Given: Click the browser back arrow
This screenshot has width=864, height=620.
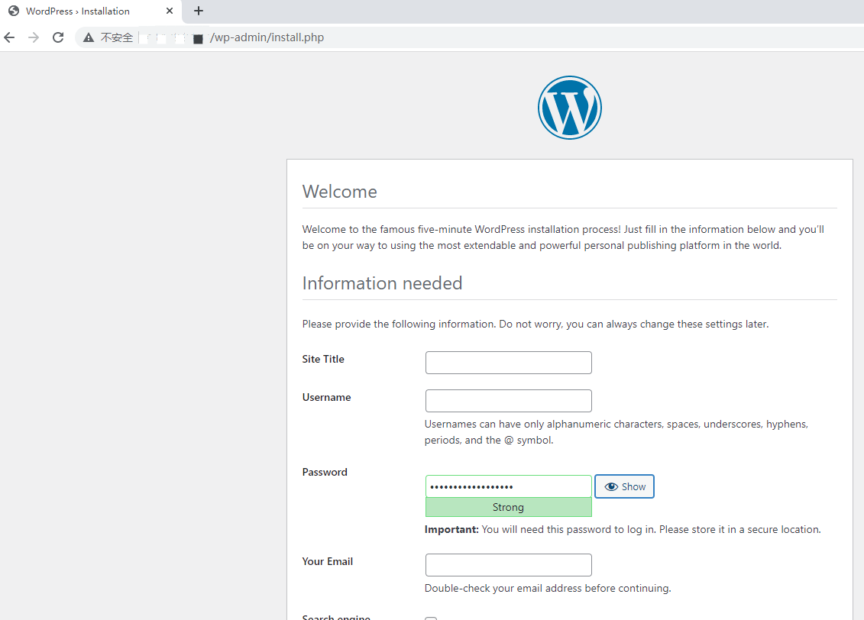Looking at the screenshot, I should click(x=9, y=37).
